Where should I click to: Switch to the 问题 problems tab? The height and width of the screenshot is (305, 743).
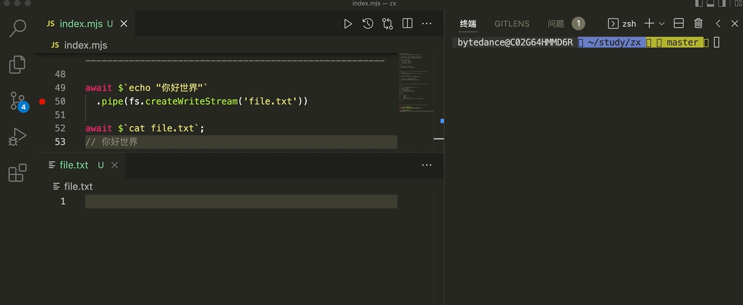pyautogui.click(x=556, y=24)
